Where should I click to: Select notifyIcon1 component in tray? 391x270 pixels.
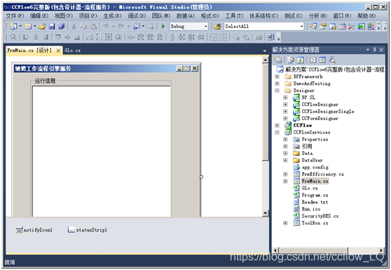[x=34, y=230]
